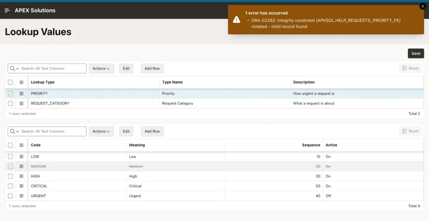Click the Save button

[416, 53]
